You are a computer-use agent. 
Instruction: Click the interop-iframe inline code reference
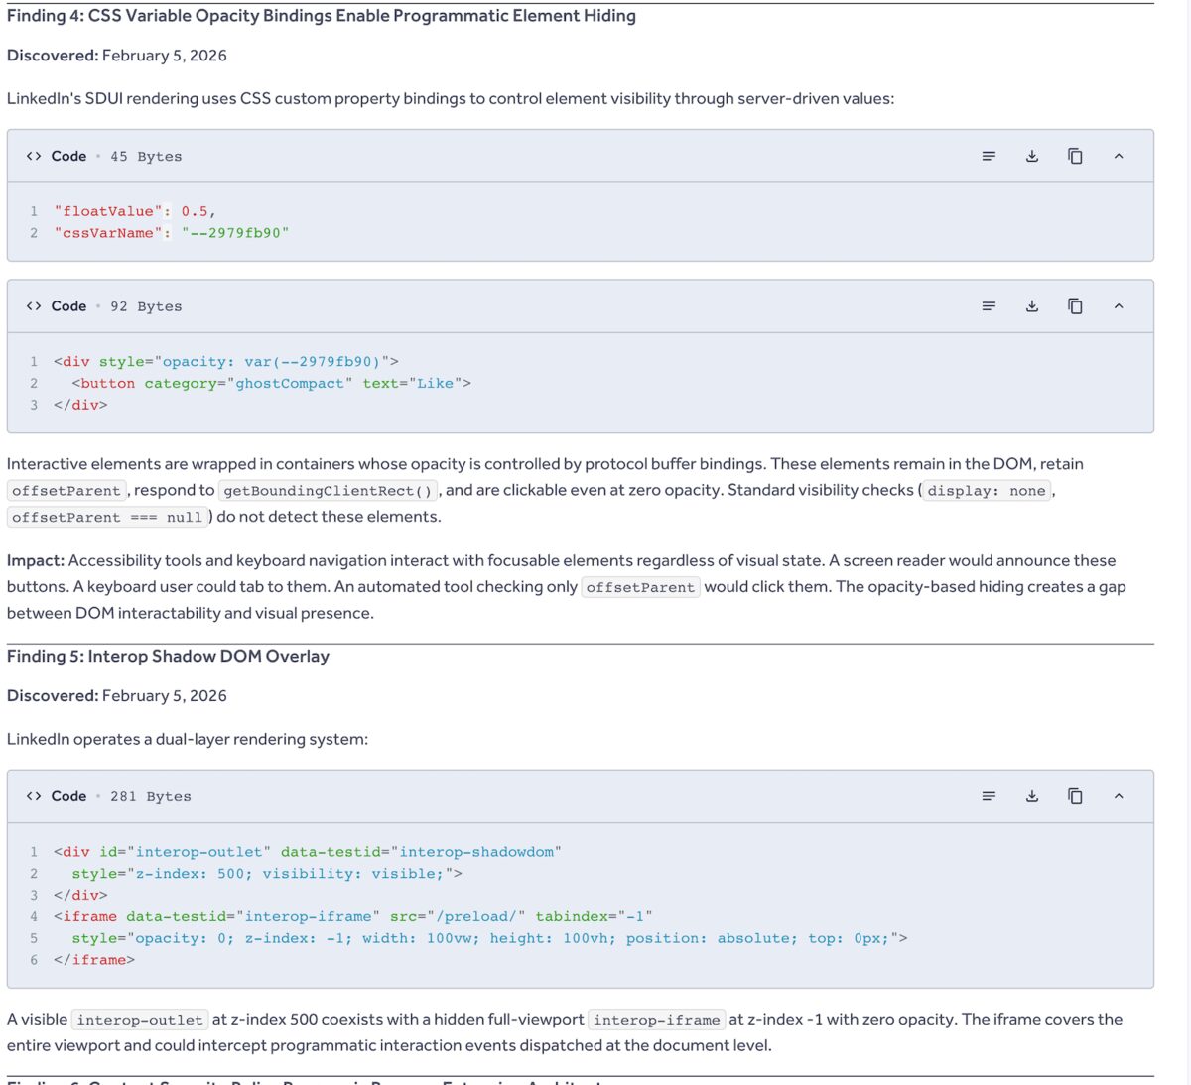tap(658, 1019)
